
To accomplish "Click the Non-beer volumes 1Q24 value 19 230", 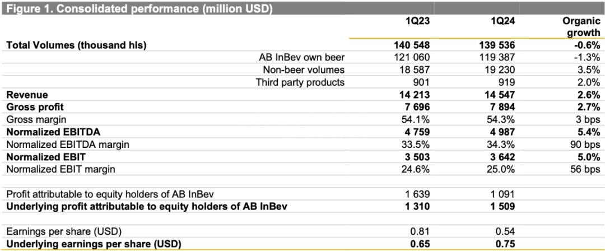I will [499, 70].
